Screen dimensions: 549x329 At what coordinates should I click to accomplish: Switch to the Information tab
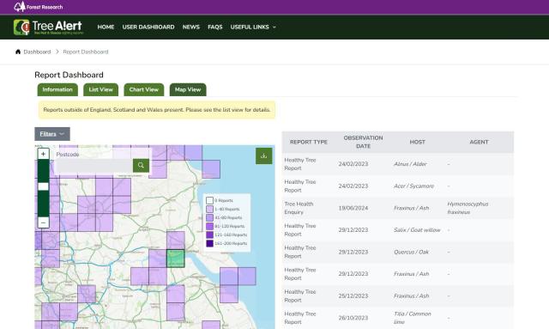click(57, 90)
